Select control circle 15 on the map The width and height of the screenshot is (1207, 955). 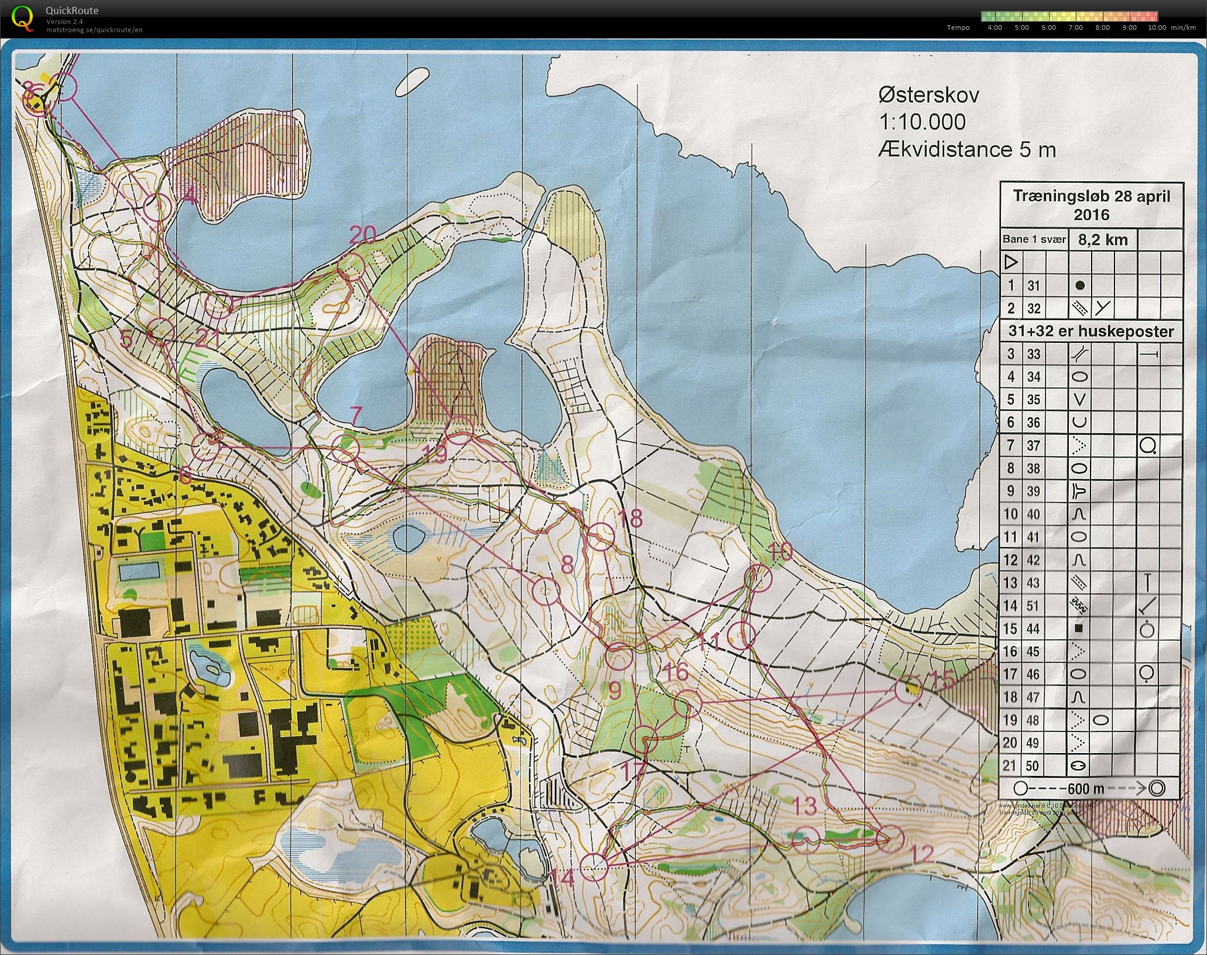click(x=908, y=689)
